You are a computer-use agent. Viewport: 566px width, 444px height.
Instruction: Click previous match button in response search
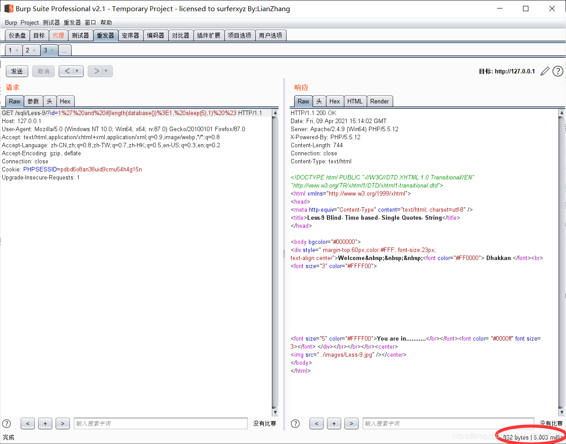[x=317, y=423]
